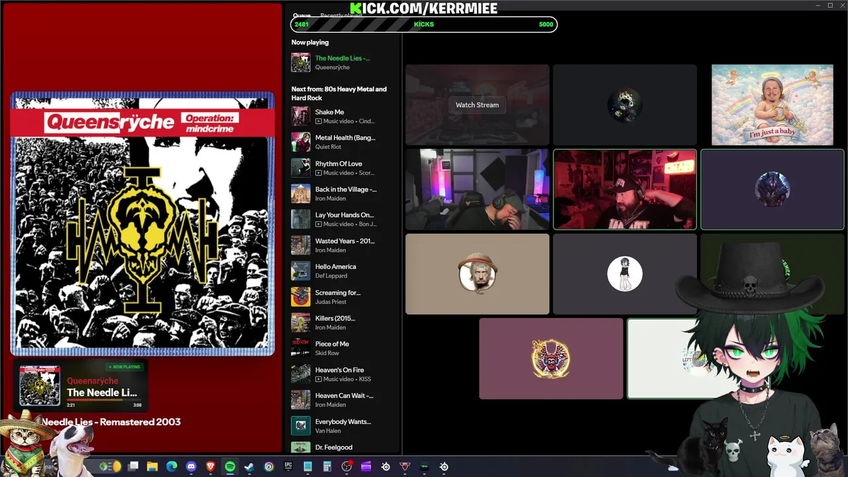This screenshot has width=848, height=477.
Task: Click the tan tile with bearded hat avatar
Action: point(477,274)
